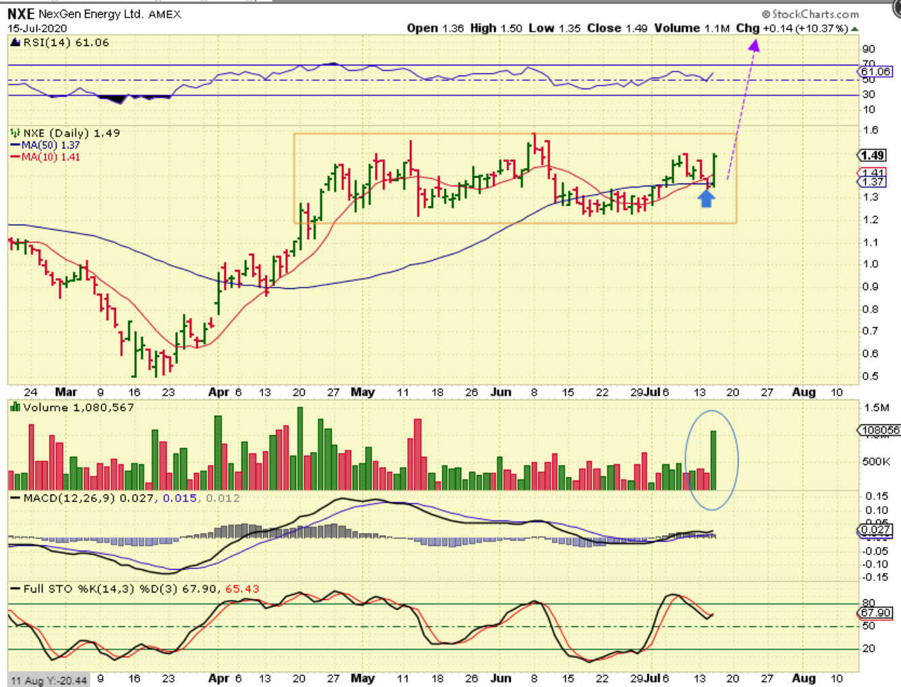Screen dimensions: 901x687
Task: Click the MACD(12,26,9) 0.027 label
Action: pos(88,498)
